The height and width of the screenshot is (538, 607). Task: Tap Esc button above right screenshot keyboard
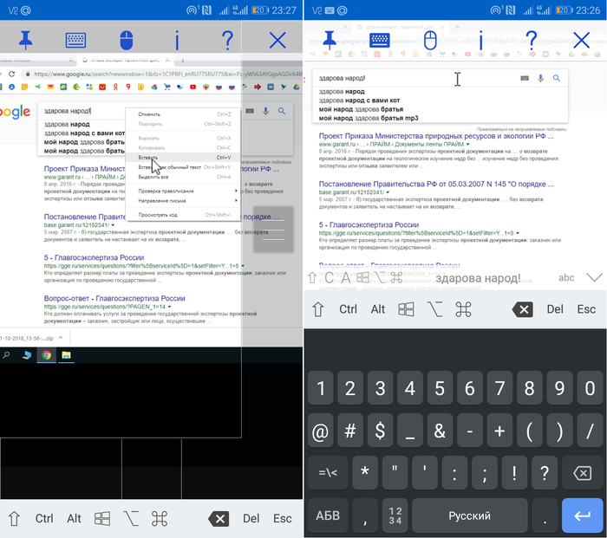586,309
